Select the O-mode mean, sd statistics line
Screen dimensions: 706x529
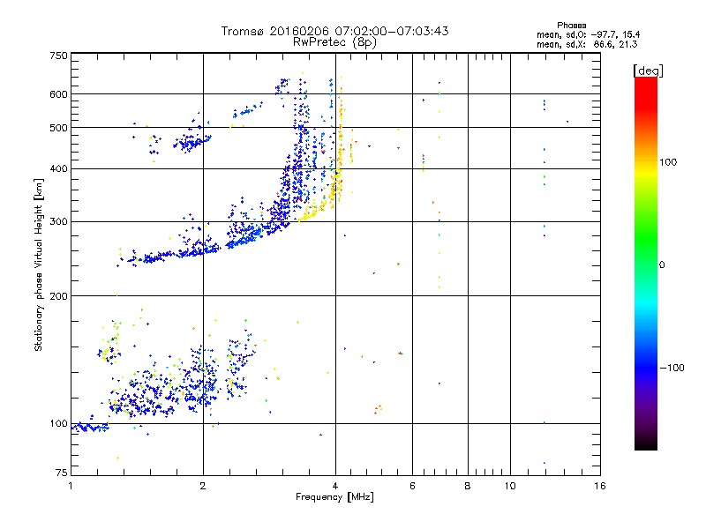(585, 34)
